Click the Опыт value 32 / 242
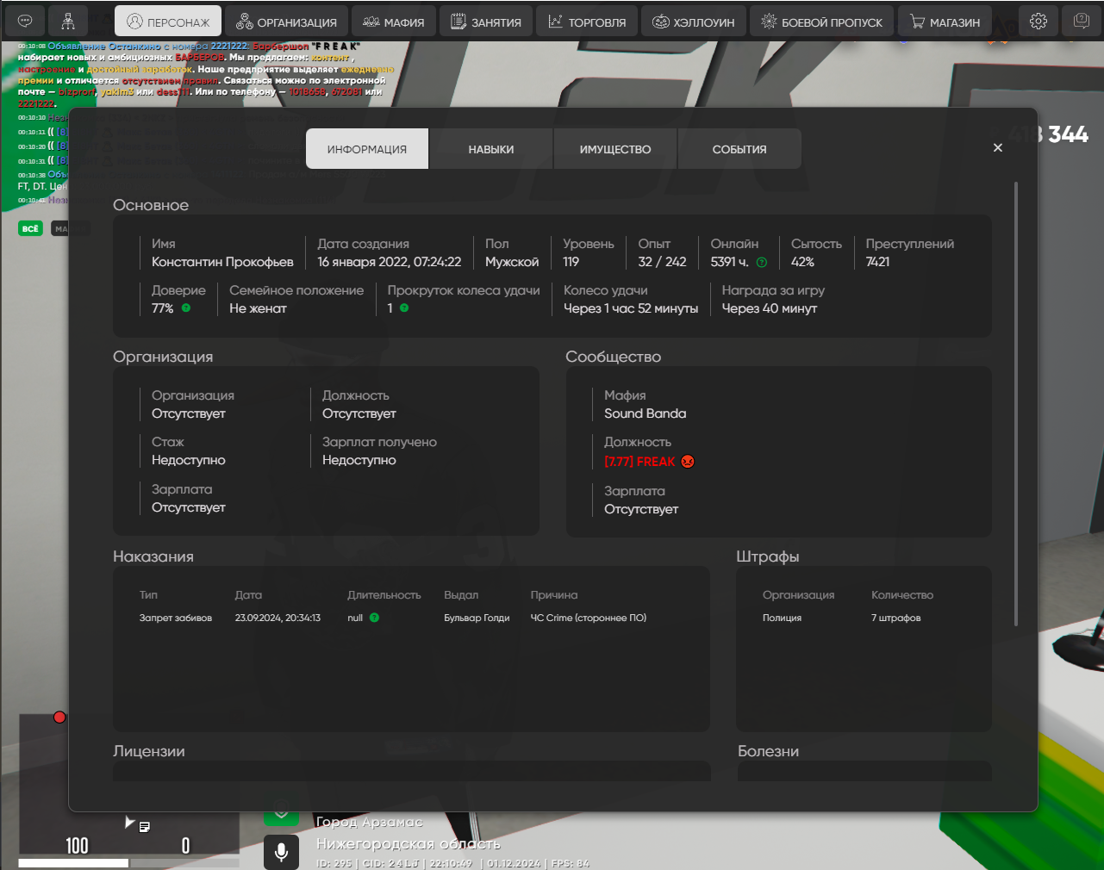This screenshot has width=1104, height=870. (x=662, y=262)
